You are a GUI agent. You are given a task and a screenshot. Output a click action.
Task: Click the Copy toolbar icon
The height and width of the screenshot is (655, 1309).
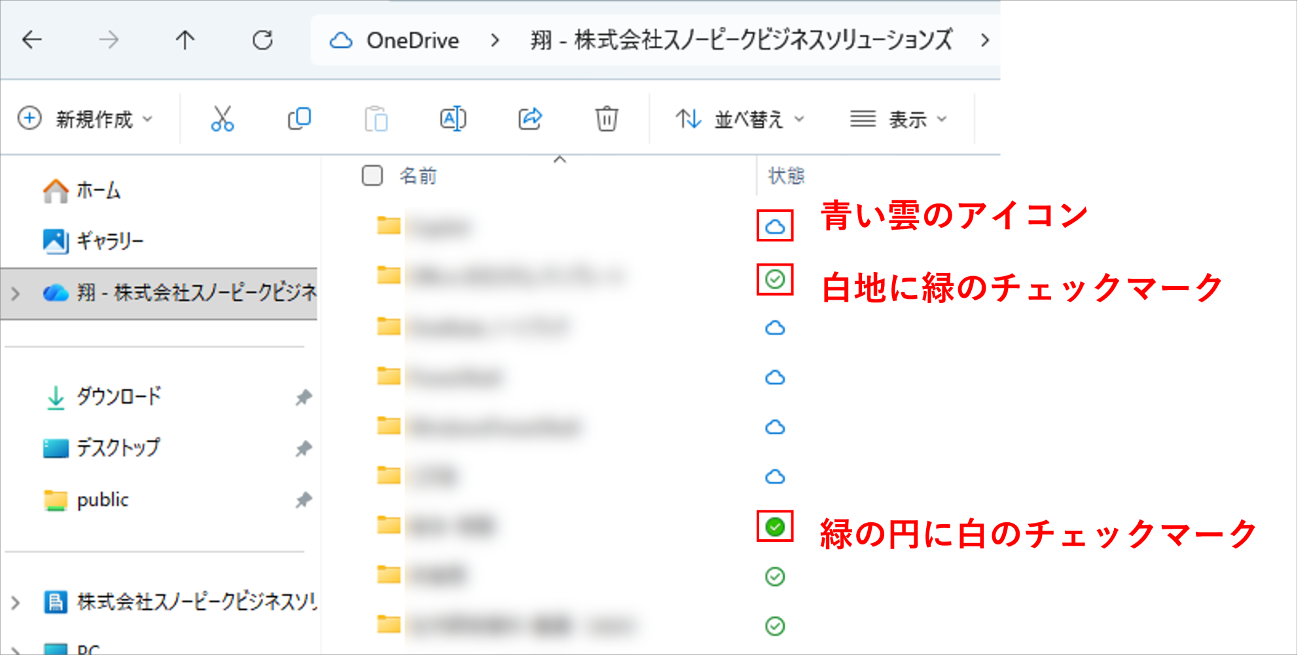[x=298, y=118]
